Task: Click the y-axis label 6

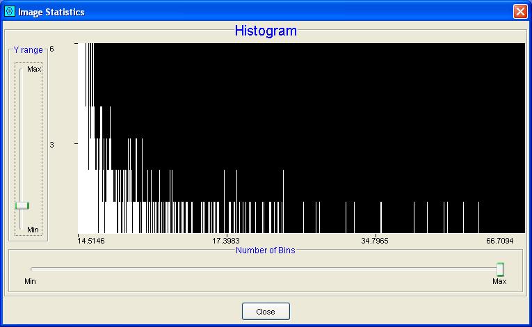Action: [51, 49]
